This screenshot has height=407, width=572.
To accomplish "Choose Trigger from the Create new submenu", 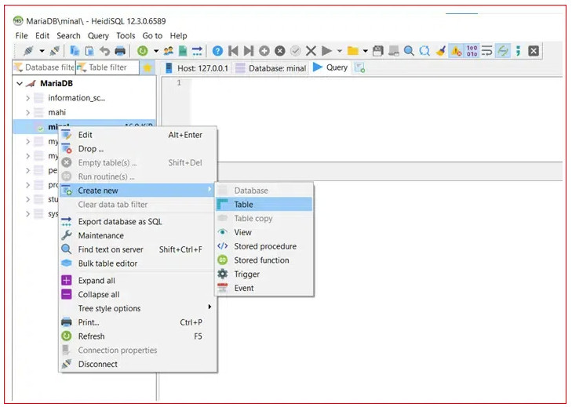I will [264, 274].
